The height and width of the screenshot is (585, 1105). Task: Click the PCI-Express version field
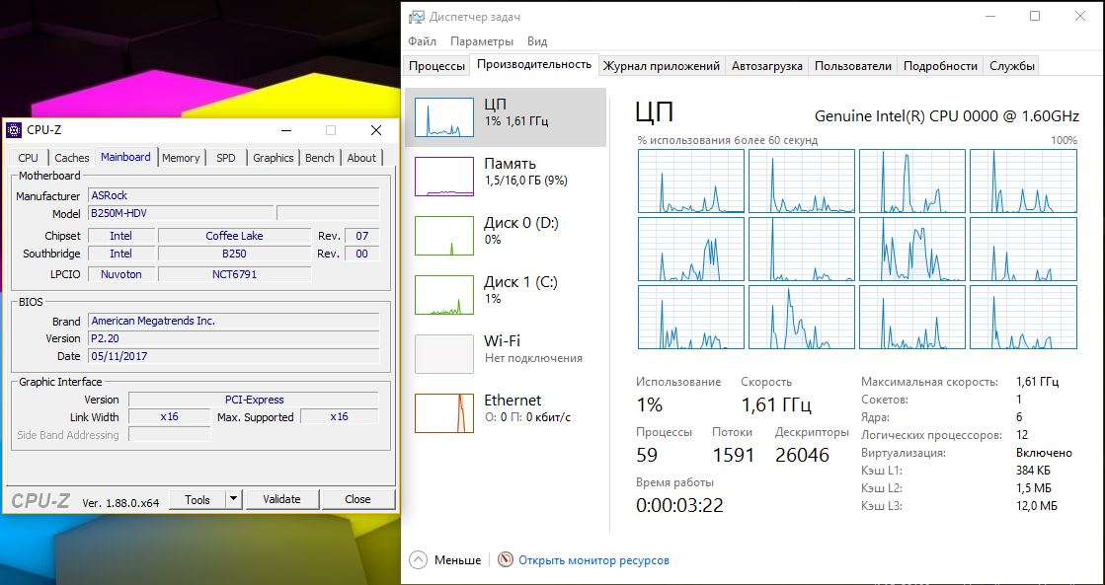coord(254,400)
